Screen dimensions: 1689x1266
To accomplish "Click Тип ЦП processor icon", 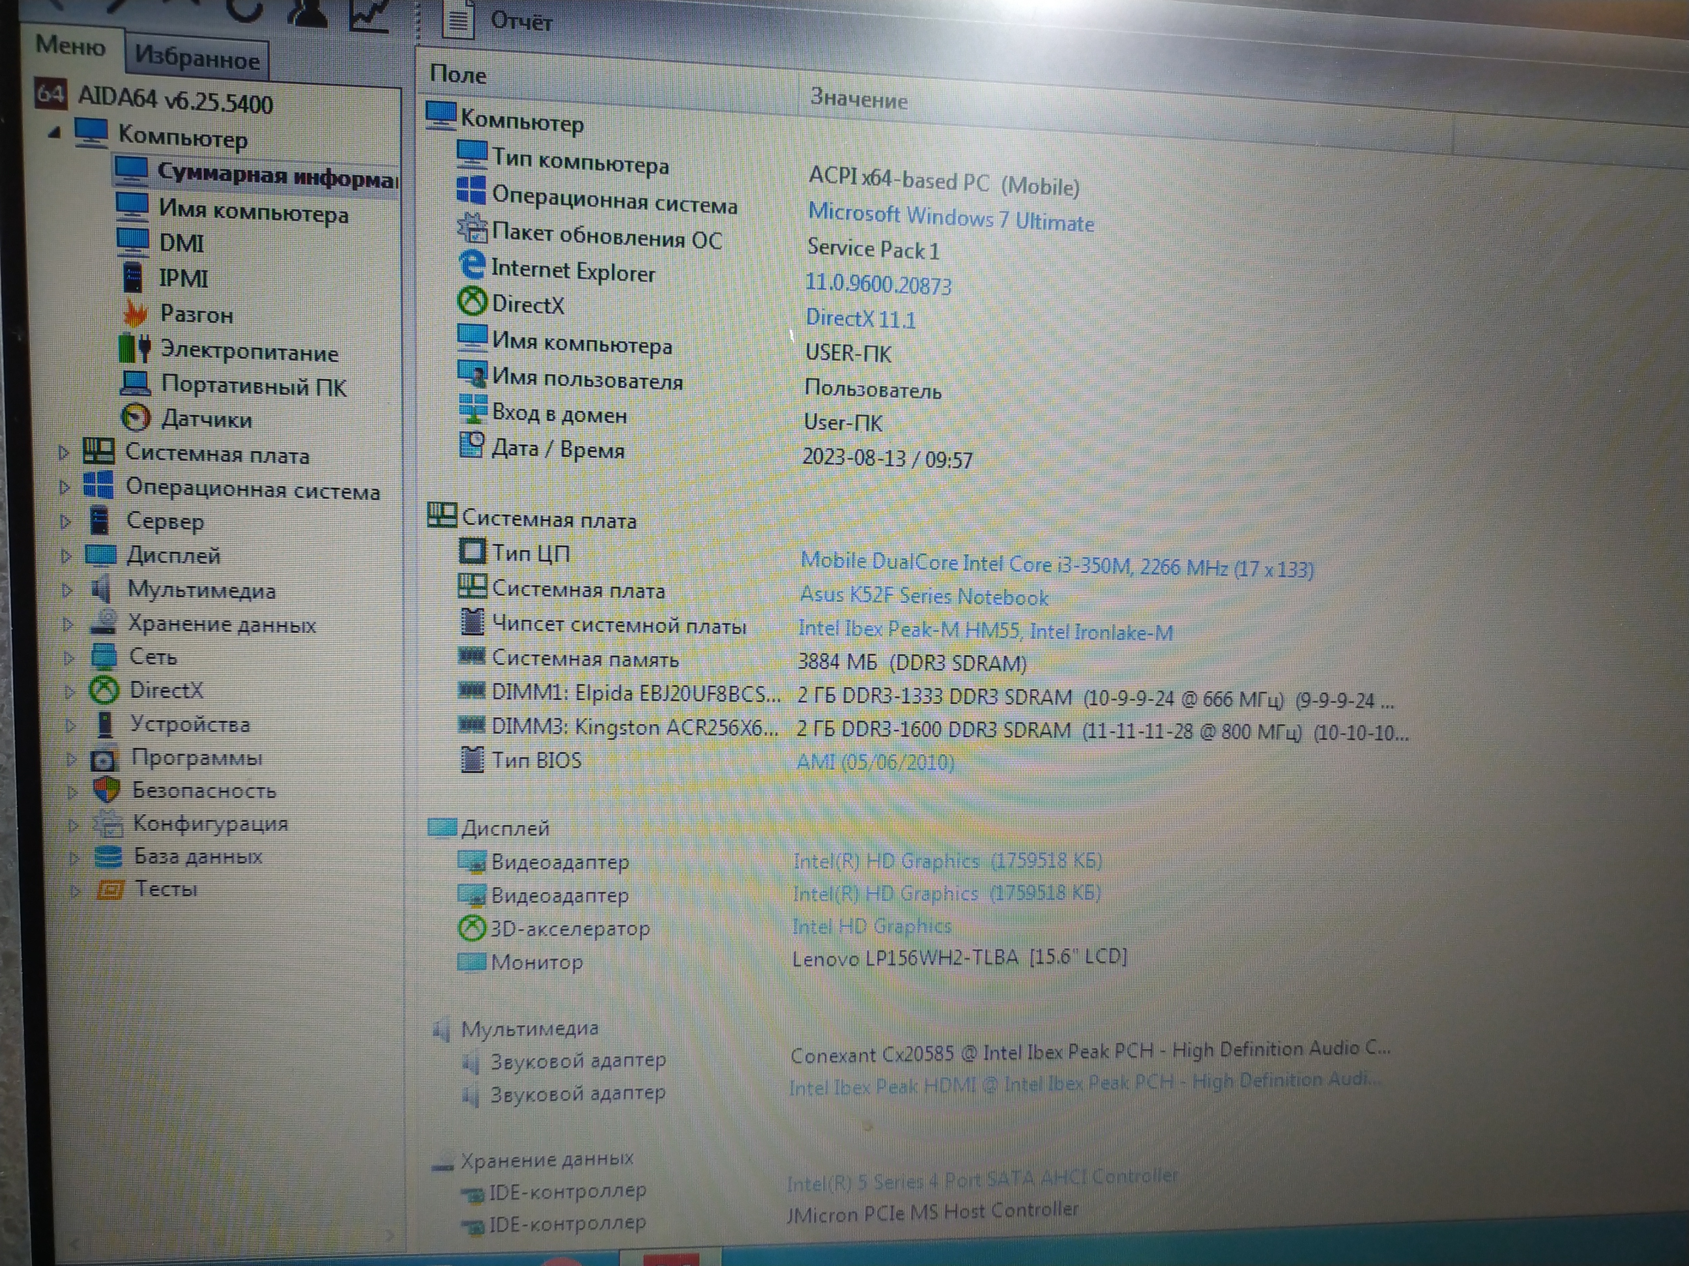I will (472, 551).
